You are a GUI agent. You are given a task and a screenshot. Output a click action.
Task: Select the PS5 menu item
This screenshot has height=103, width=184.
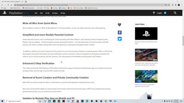coord(36,13)
